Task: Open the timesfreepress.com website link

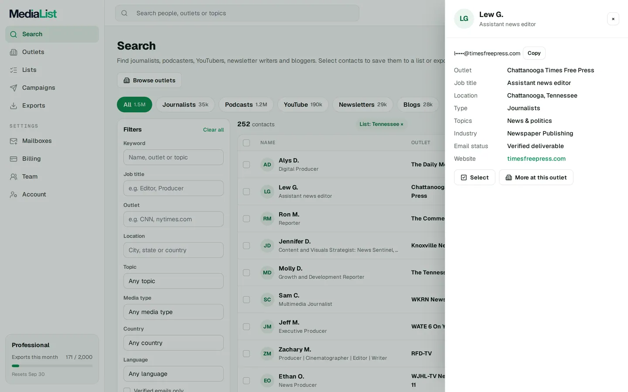Action: [x=536, y=159]
